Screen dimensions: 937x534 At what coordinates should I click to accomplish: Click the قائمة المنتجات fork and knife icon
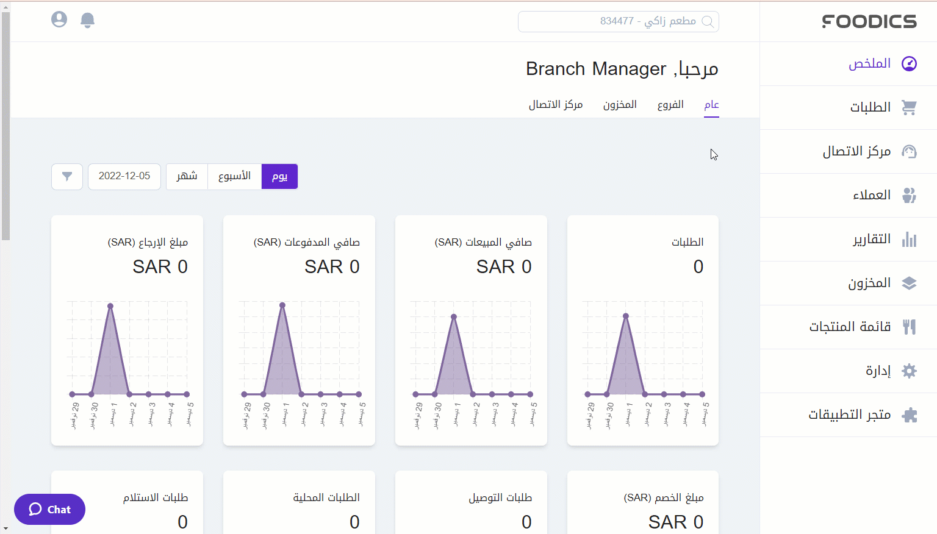coord(909,327)
